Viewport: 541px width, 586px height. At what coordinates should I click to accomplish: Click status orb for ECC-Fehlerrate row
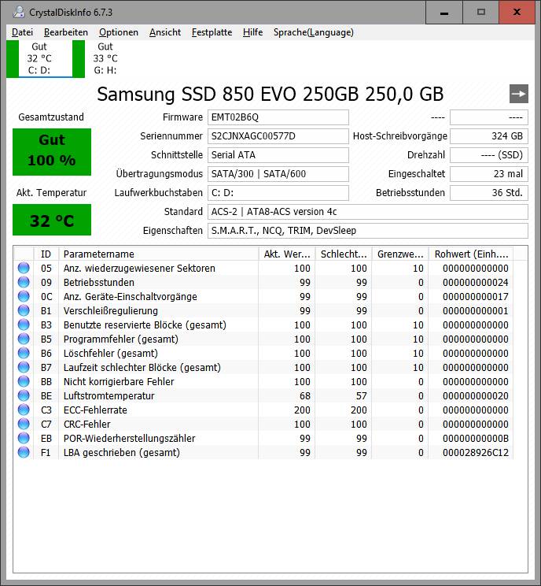pyautogui.click(x=24, y=410)
